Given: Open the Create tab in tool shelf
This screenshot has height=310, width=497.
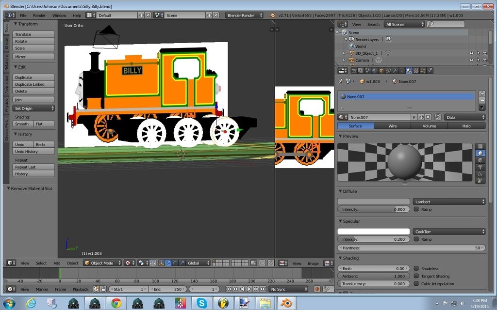Looking at the screenshot, I should [x=6, y=43].
